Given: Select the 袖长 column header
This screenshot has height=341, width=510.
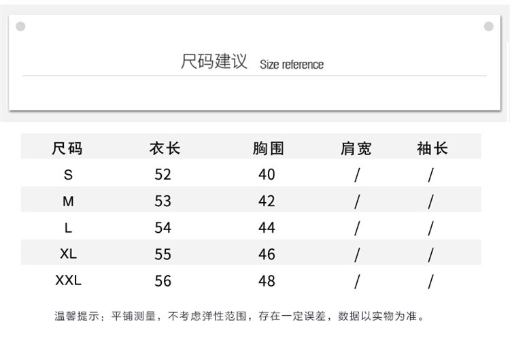Looking at the screenshot, I should pos(432,148).
